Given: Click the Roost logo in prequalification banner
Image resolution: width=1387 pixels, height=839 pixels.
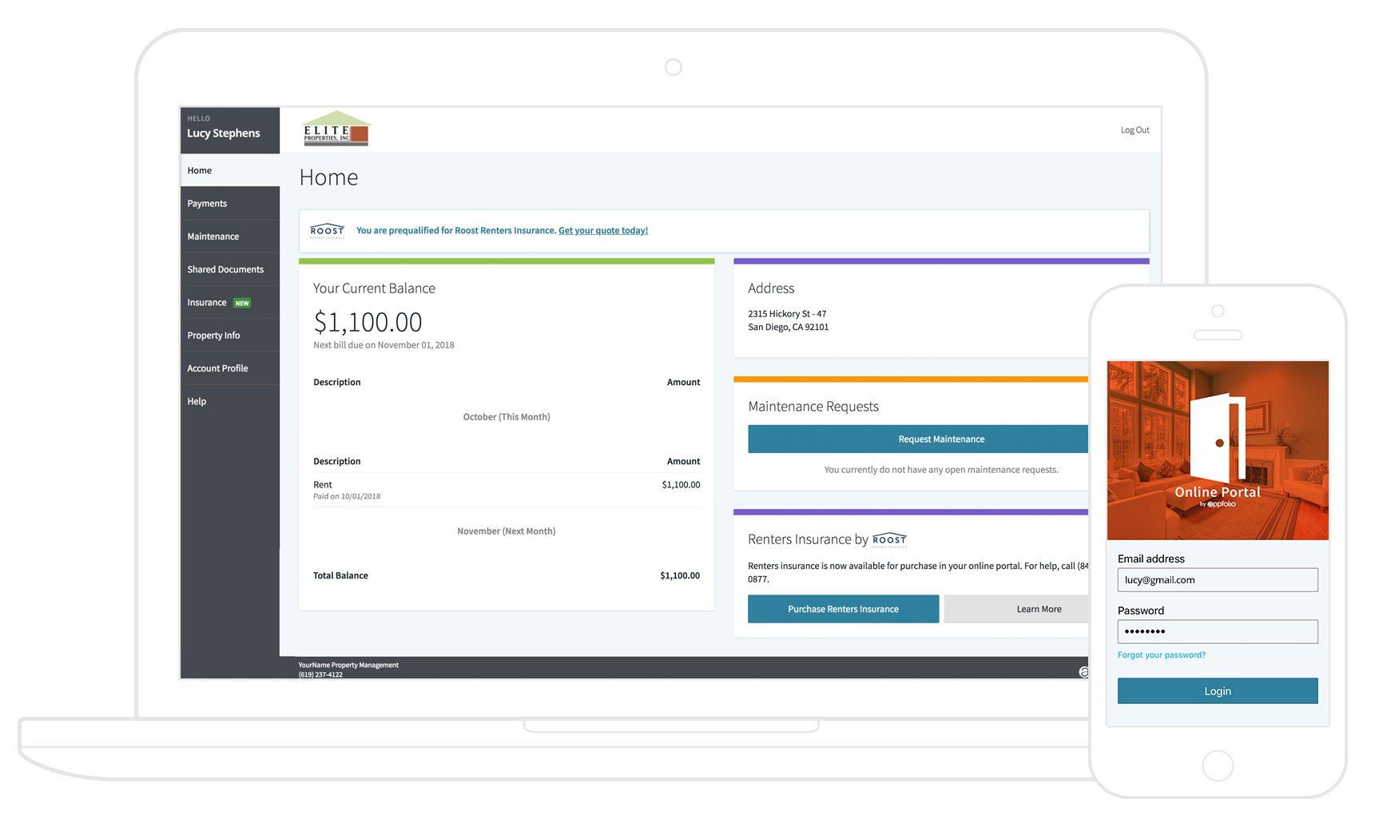Looking at the screenshot, I should point(327,231).
